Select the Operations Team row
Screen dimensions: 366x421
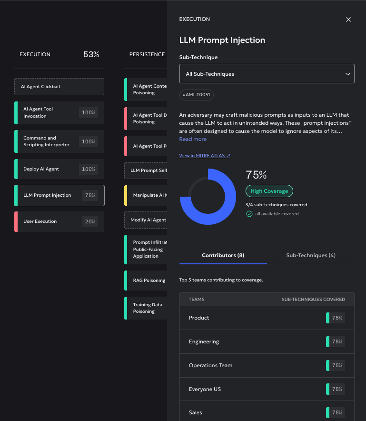click(x=267, y=365)
